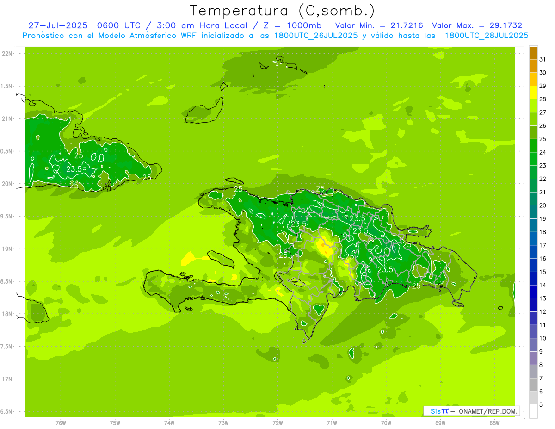Click the "69W" longitude label
Screen dimensions: 555x429
coord(440,423)
